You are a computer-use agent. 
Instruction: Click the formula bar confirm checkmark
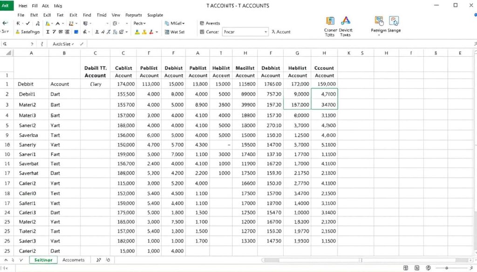click(82, 44)
